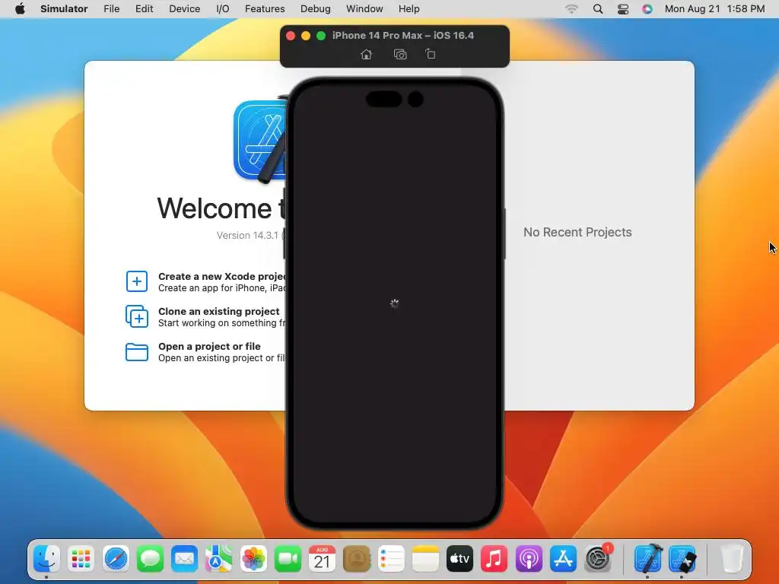Open the Window menu
This screenshot has height=584, width=779.
[x=364, y=8]
